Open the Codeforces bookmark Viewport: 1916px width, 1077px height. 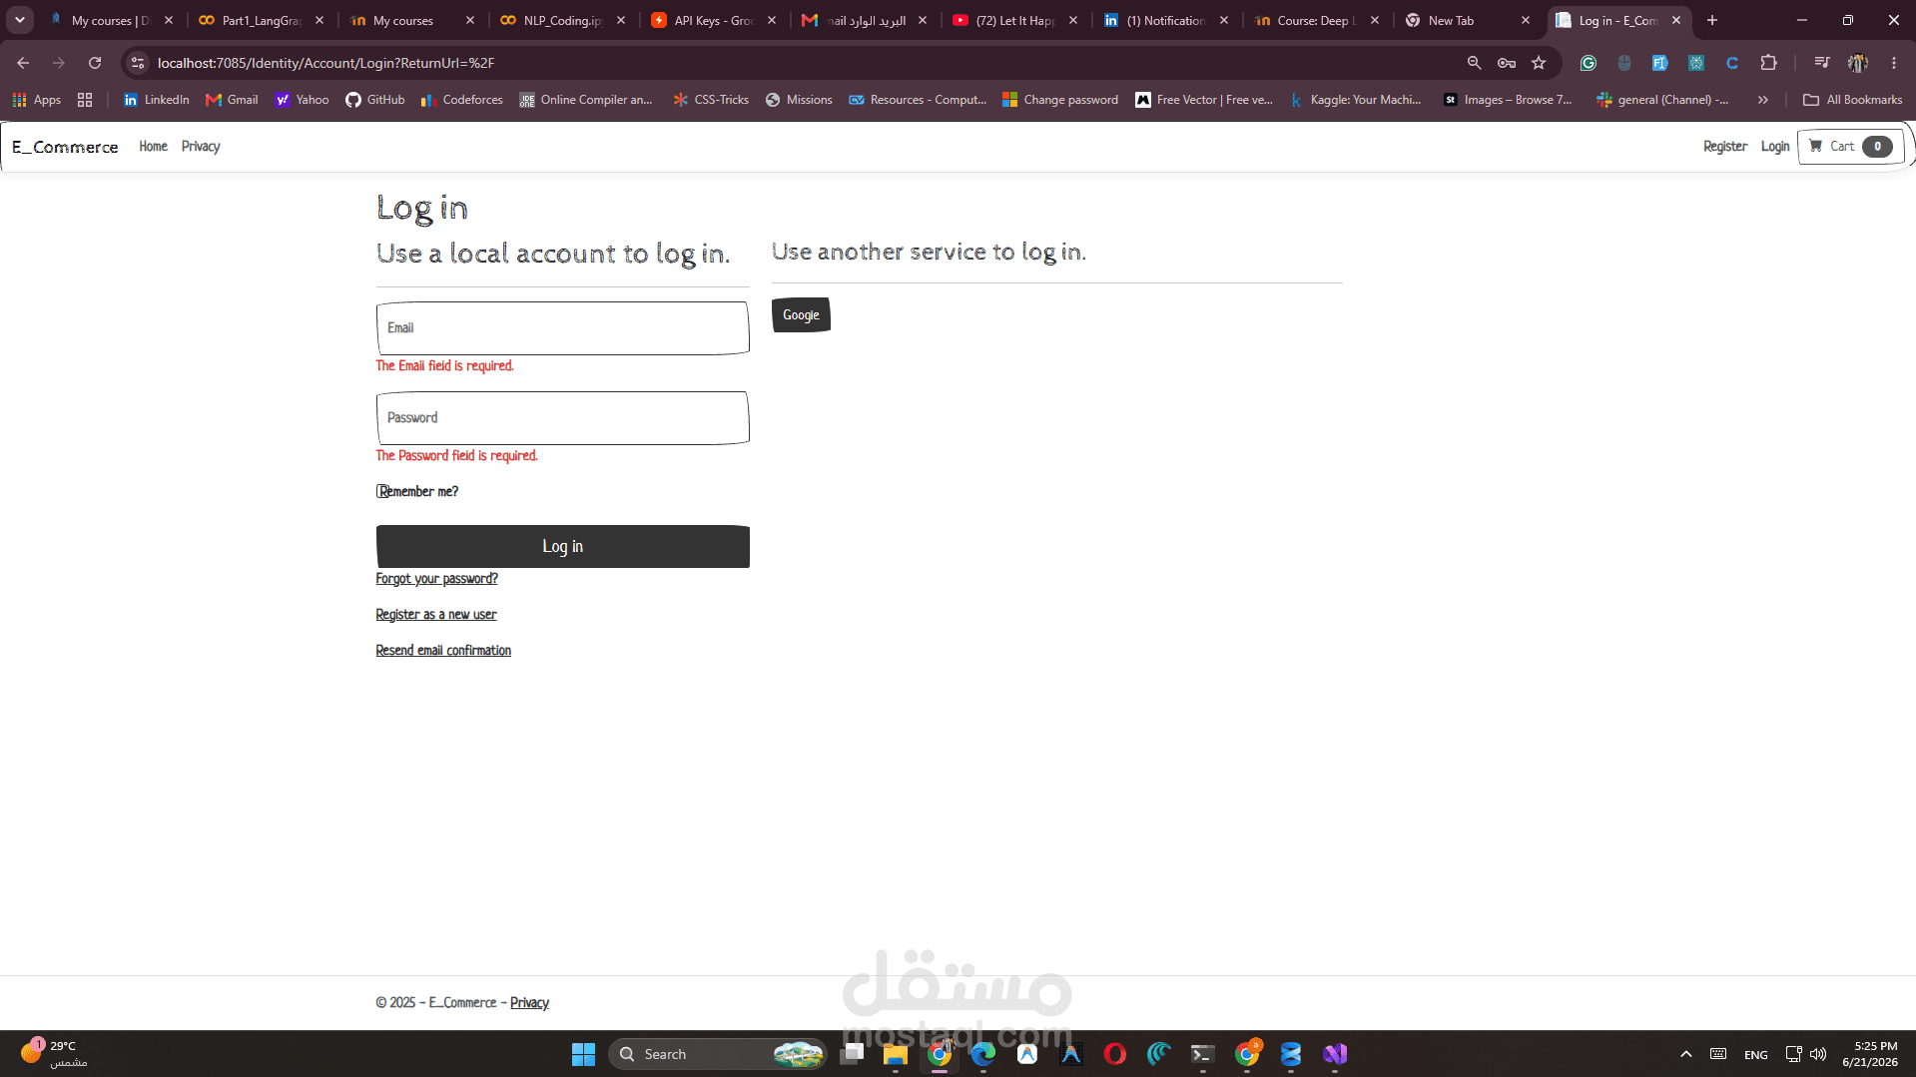point(461,100)
